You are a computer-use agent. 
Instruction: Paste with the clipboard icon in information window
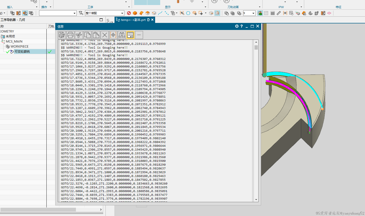(96, 35)
